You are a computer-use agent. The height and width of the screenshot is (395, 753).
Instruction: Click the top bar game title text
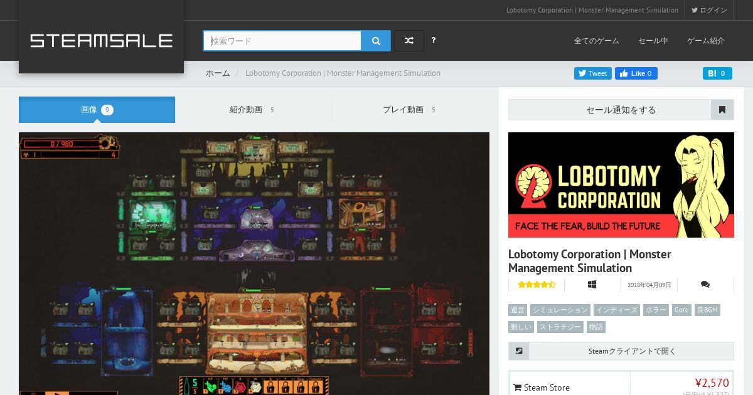click(592, 10)
